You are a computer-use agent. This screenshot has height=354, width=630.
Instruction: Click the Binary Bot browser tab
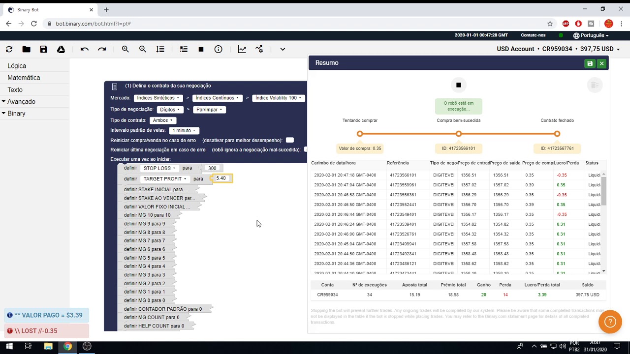[x=49, y=10]
